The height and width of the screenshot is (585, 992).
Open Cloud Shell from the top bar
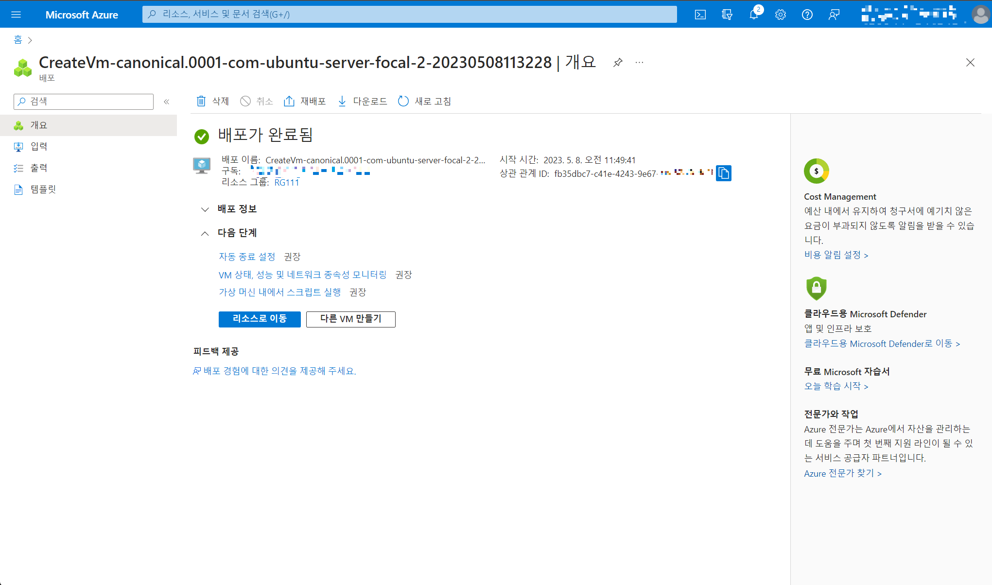[x=700, y=15]
